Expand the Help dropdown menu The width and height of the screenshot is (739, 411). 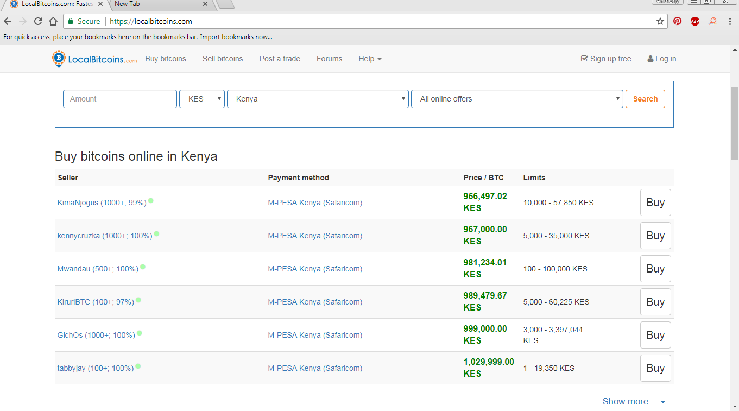pos(370,59)
